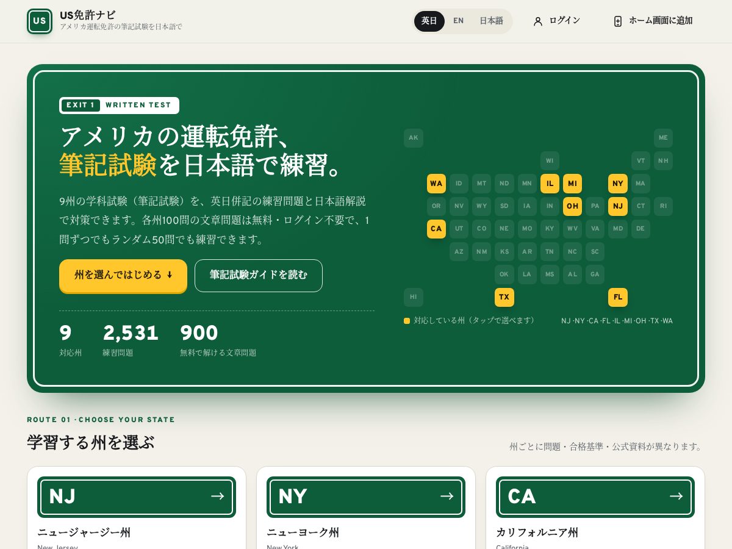Click the GA tile on the map

[x=595, y=274]
